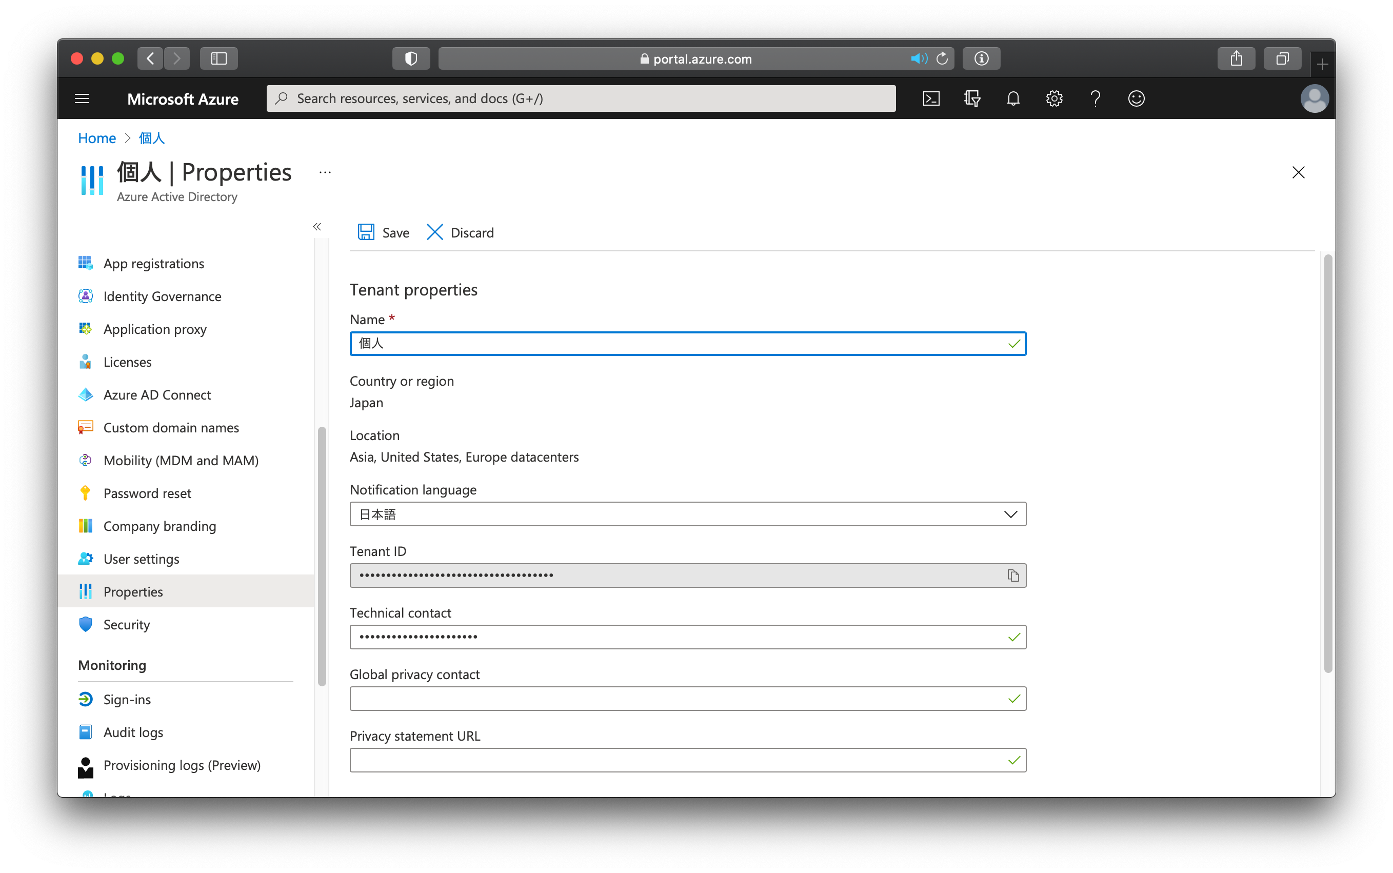The height and width of the screenshot is (873, 1393).
Task: Open Sign-ins under Monitoring
Action: (127, 699)
